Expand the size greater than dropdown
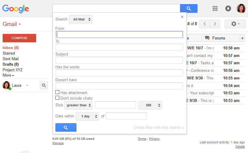The width and height of the screenshot is (248, 153). click(79, 105)
